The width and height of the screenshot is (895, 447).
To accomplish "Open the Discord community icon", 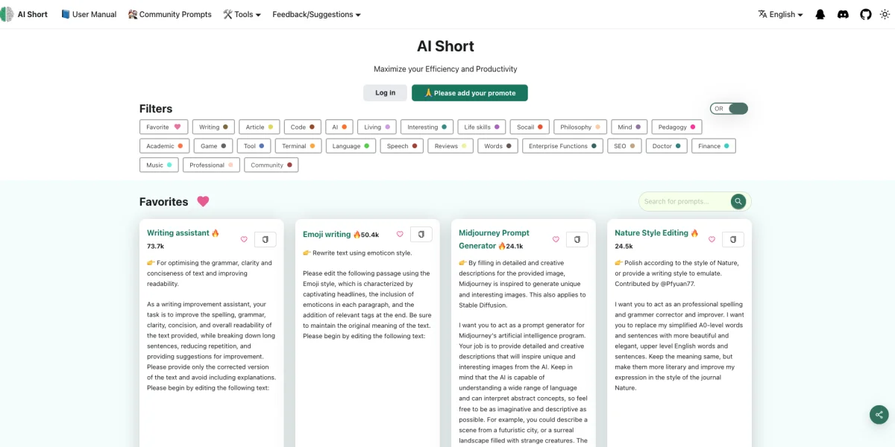I will tap(843, 14).
